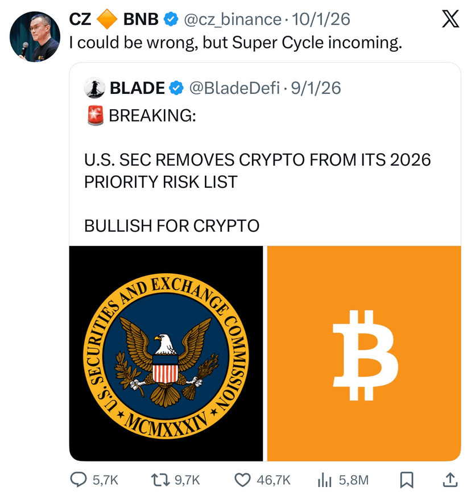Click the CZ BNB display name
The height and width of the screenshot is (503, 471).
coord(114,20)
